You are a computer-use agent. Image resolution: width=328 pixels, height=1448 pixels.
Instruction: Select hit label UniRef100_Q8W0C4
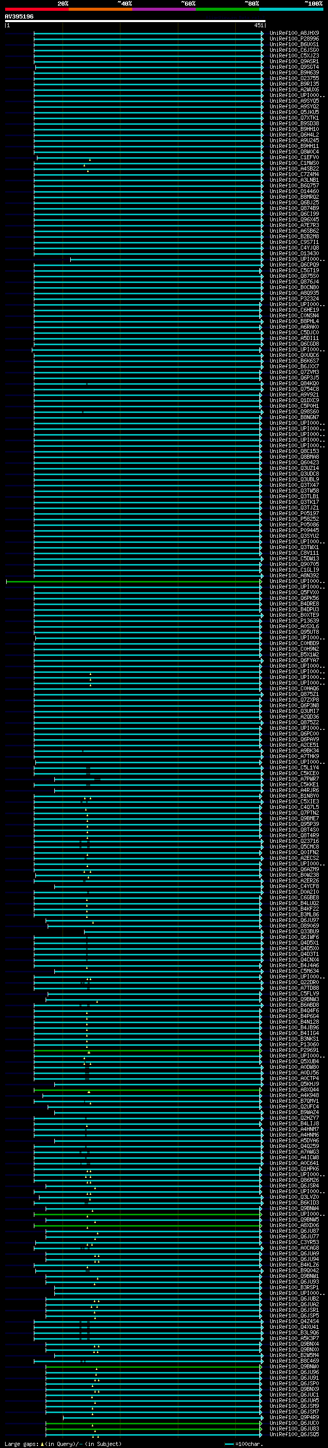(294, 152)
